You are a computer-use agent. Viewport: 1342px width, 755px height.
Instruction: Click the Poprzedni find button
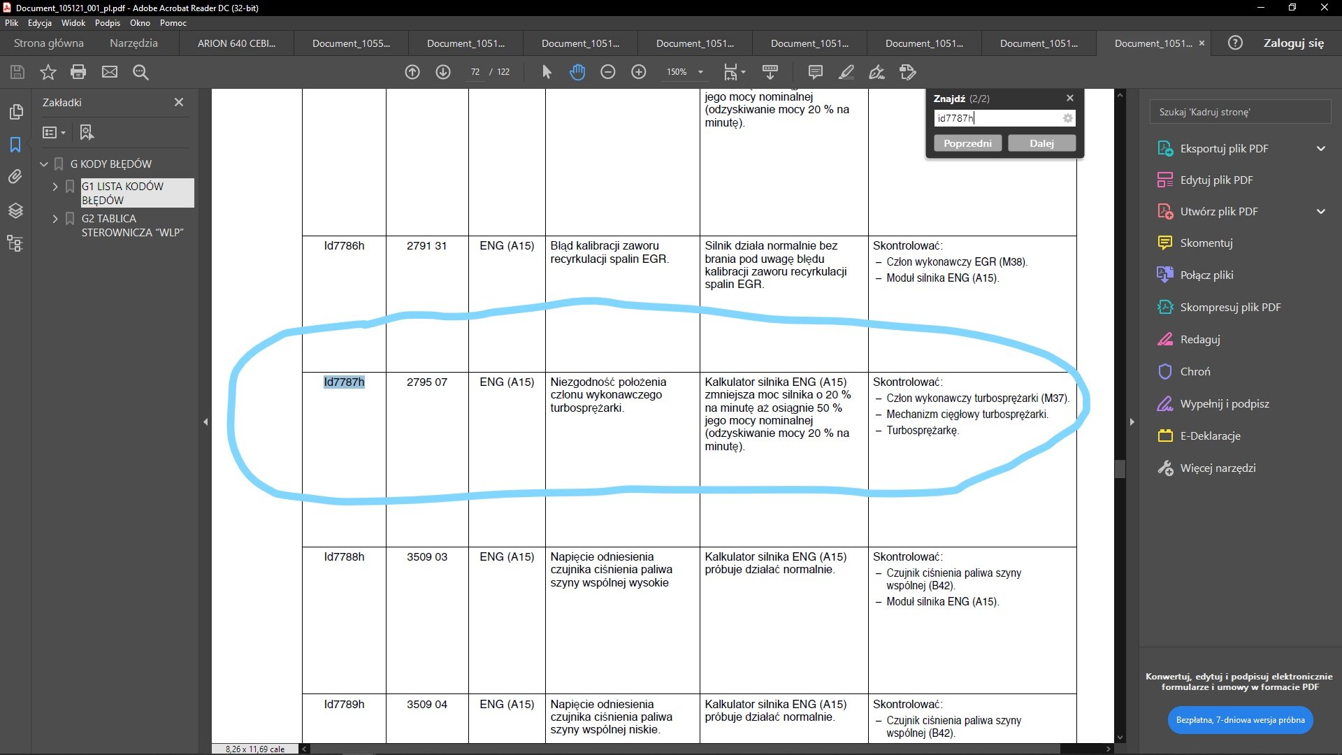coord(967,143)
